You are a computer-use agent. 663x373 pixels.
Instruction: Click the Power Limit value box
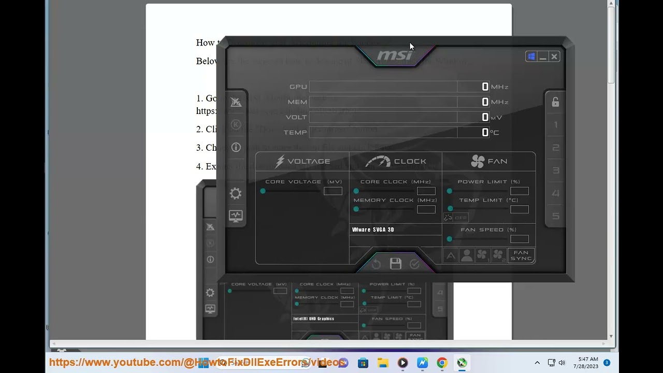tap(520, 191)
